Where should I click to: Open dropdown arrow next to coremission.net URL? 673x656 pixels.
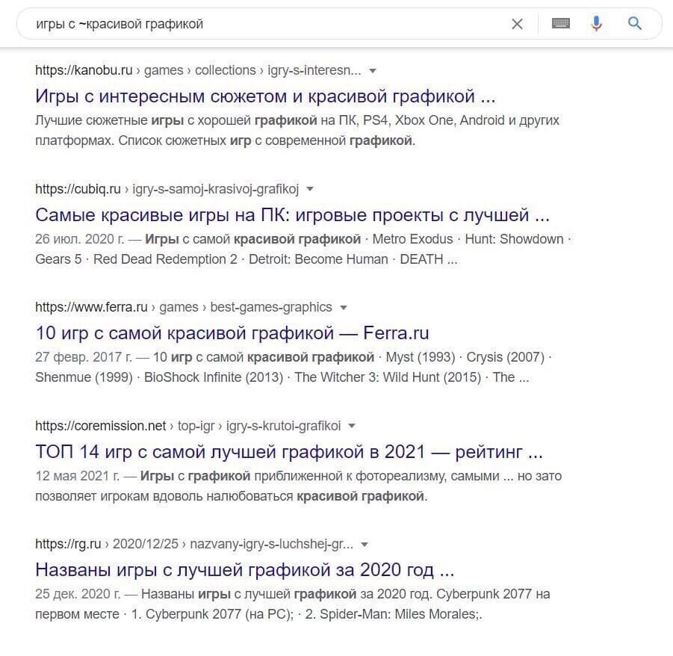click(x=352, y=426)
